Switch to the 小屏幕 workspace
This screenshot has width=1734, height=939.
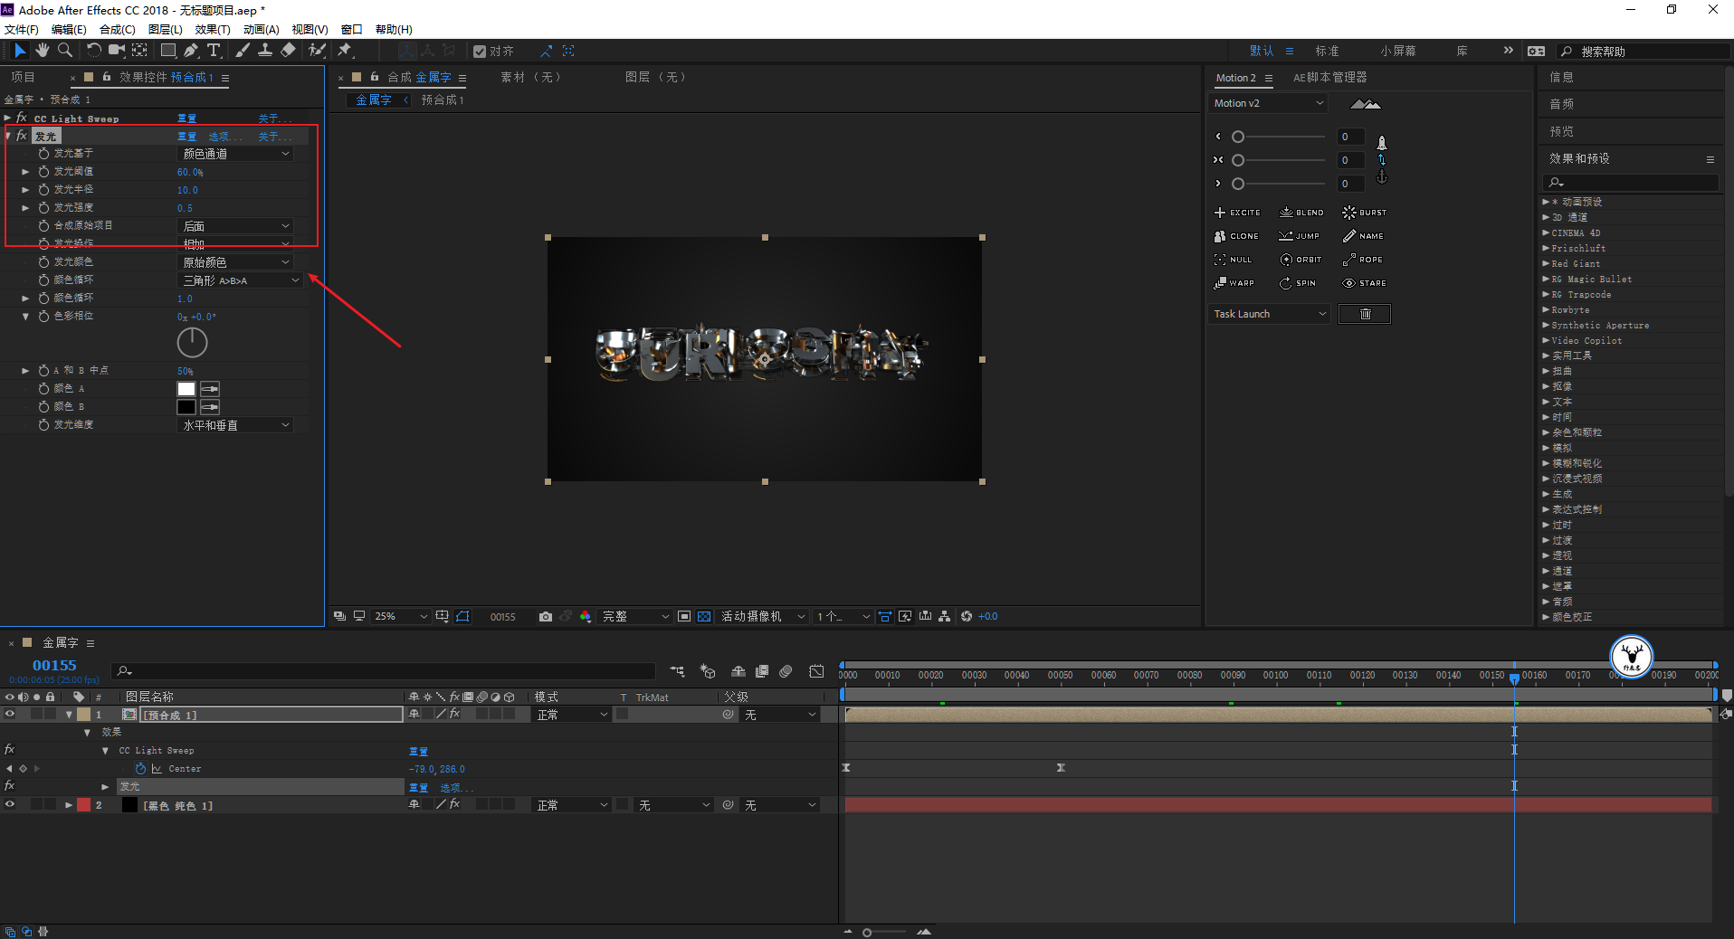click(1398, 52)
